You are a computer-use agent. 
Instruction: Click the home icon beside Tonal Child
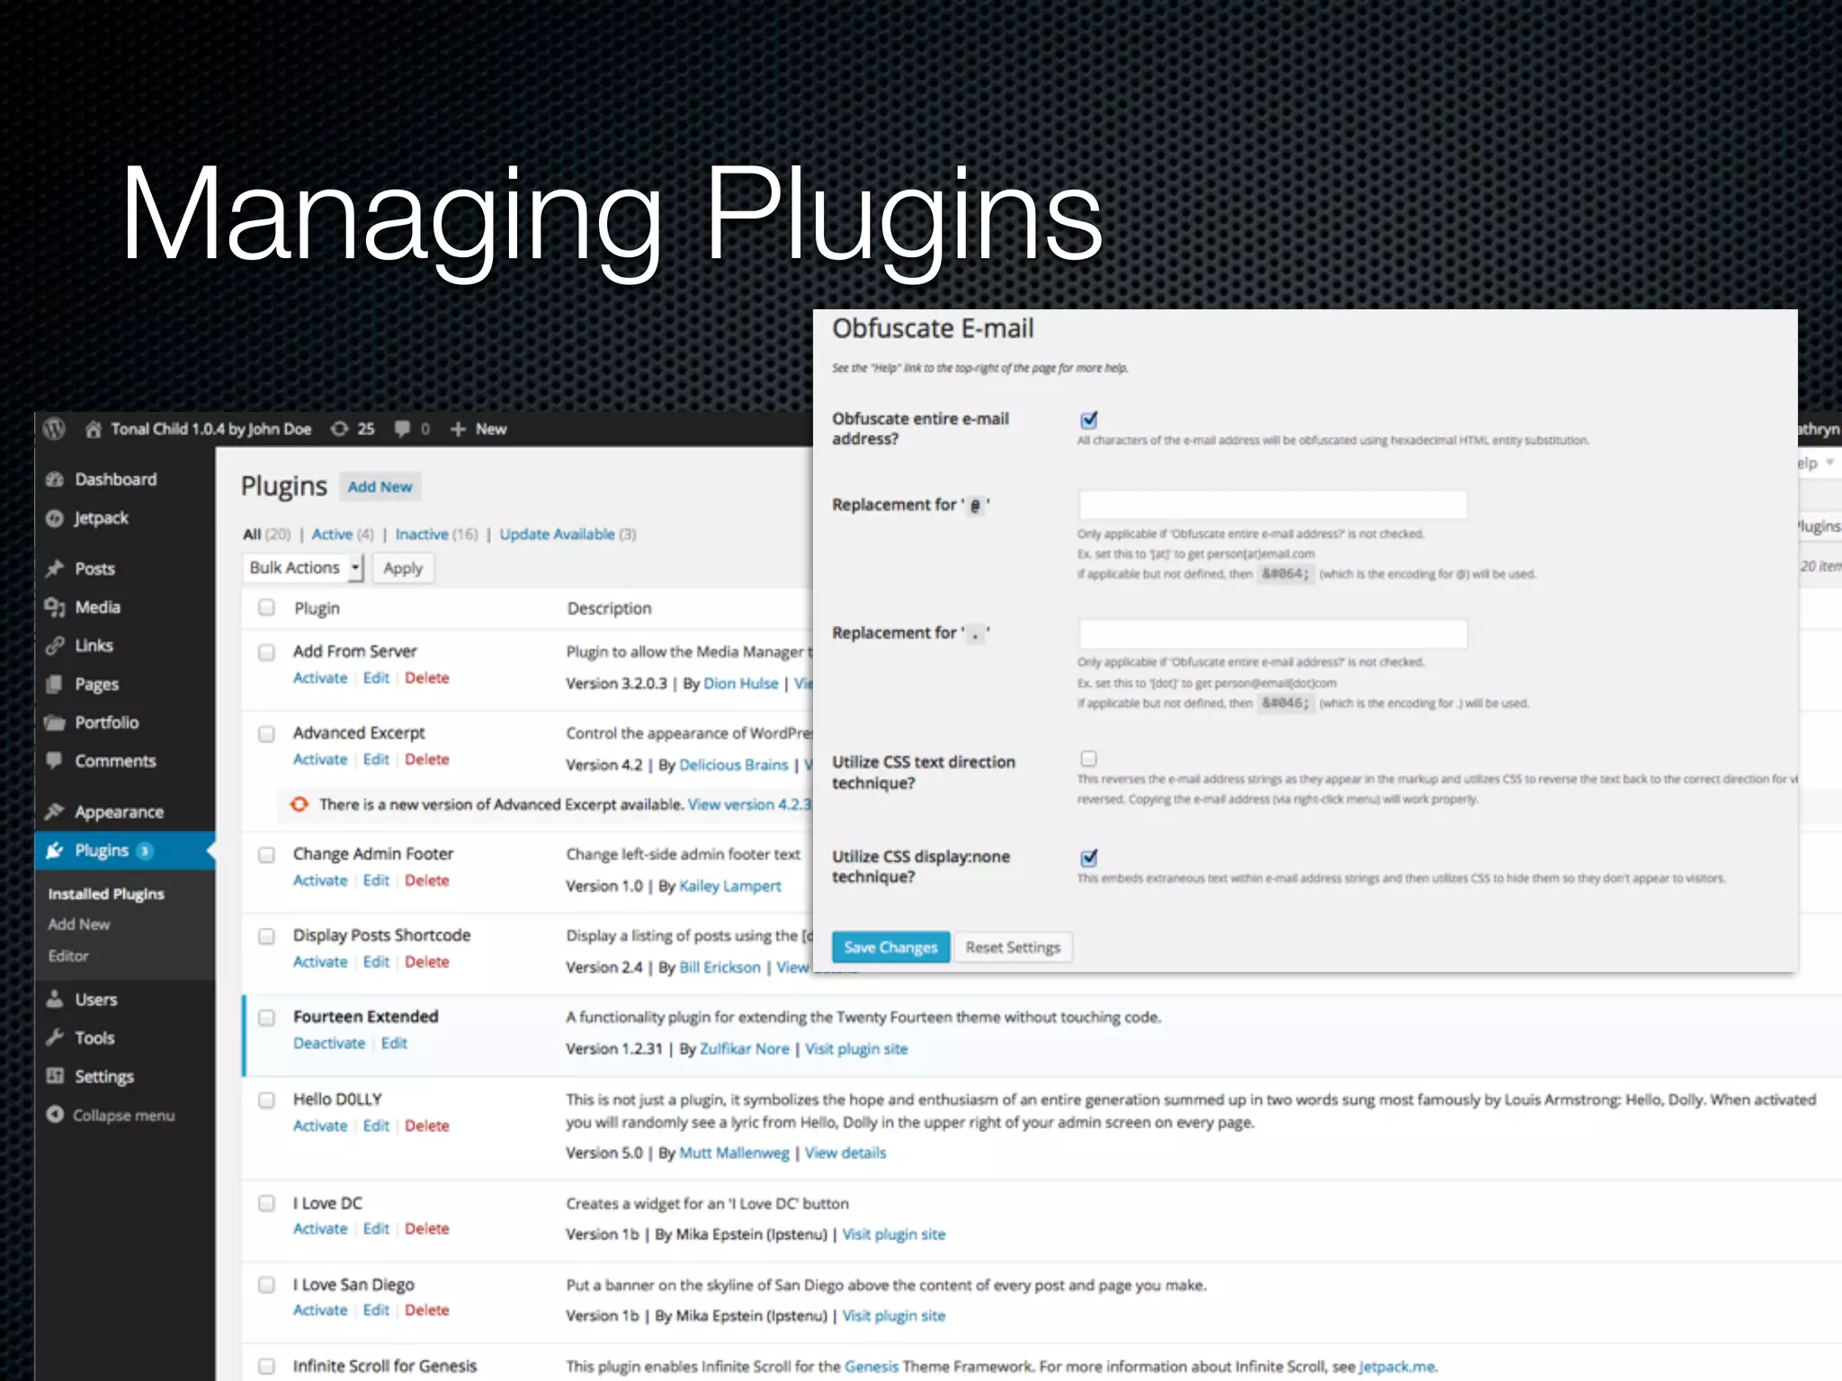(94, 430)
